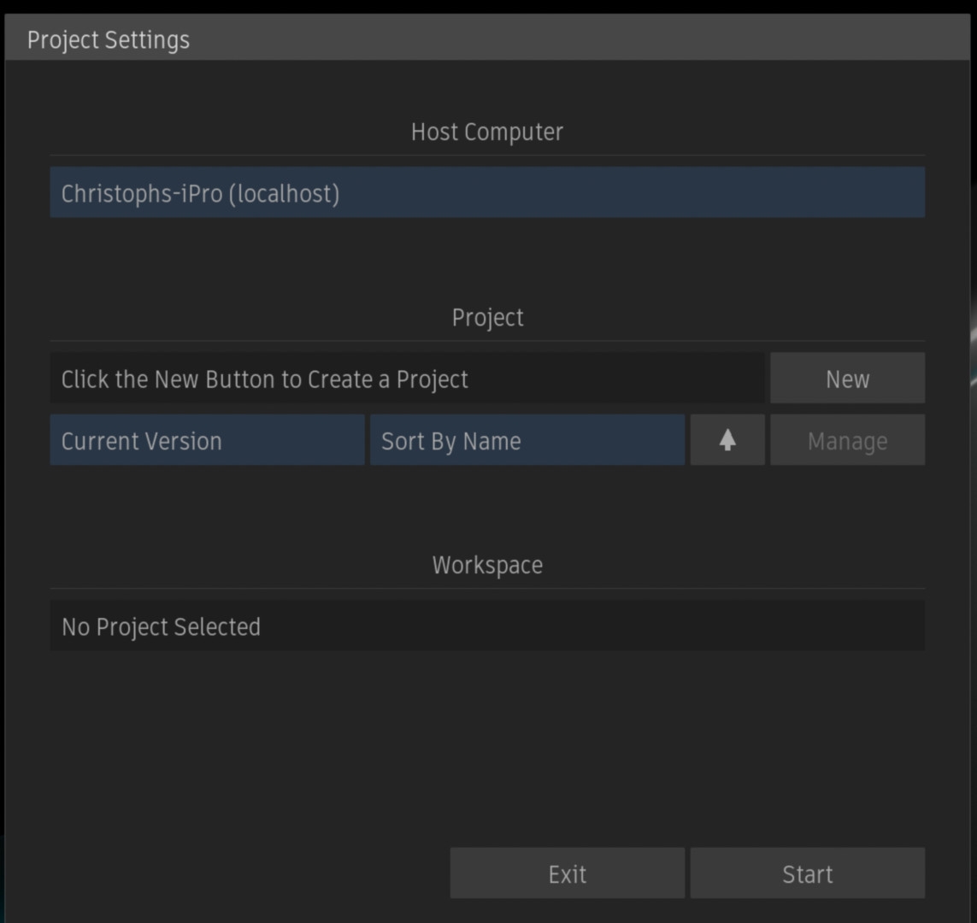Open the Sort By Name dropdown
This screenshot has width=977, height=923.
tap(527, 440)
